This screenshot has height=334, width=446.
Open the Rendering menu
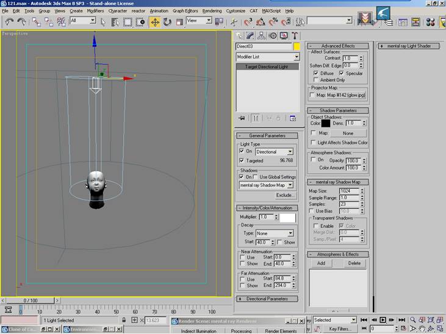click(212, 11)
